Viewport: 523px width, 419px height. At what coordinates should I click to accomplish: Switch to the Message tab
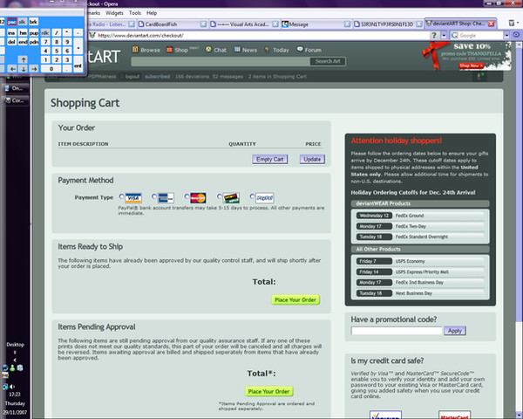(316, 24)
